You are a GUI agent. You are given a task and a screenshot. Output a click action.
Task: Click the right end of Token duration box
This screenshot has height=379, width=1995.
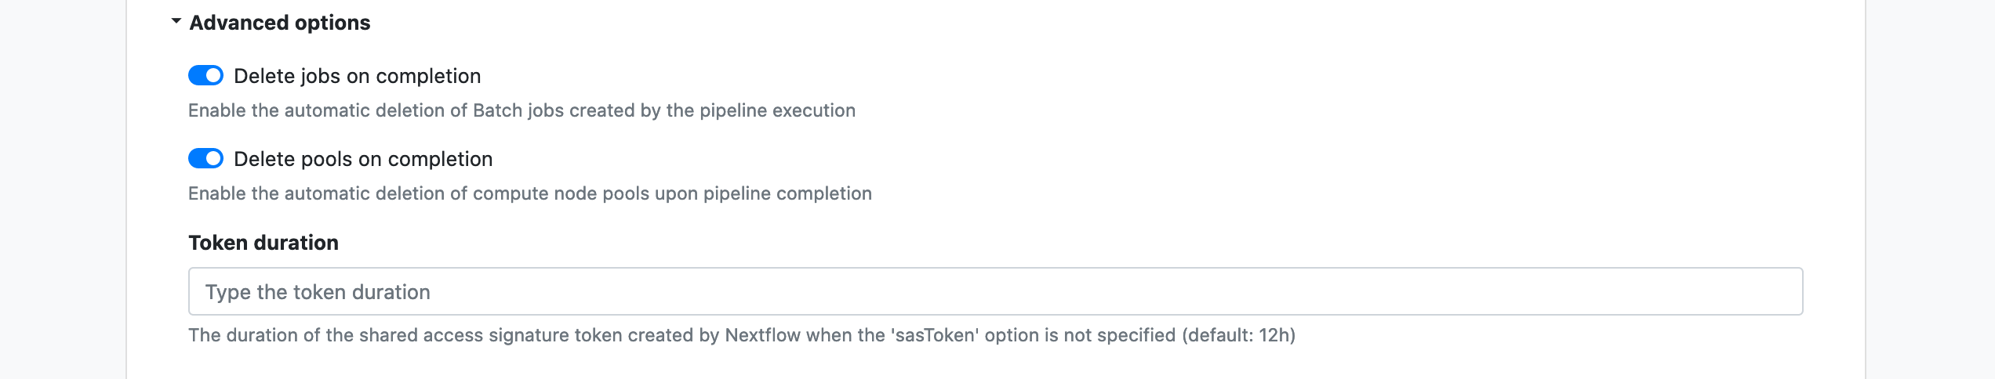(1780, 291)
